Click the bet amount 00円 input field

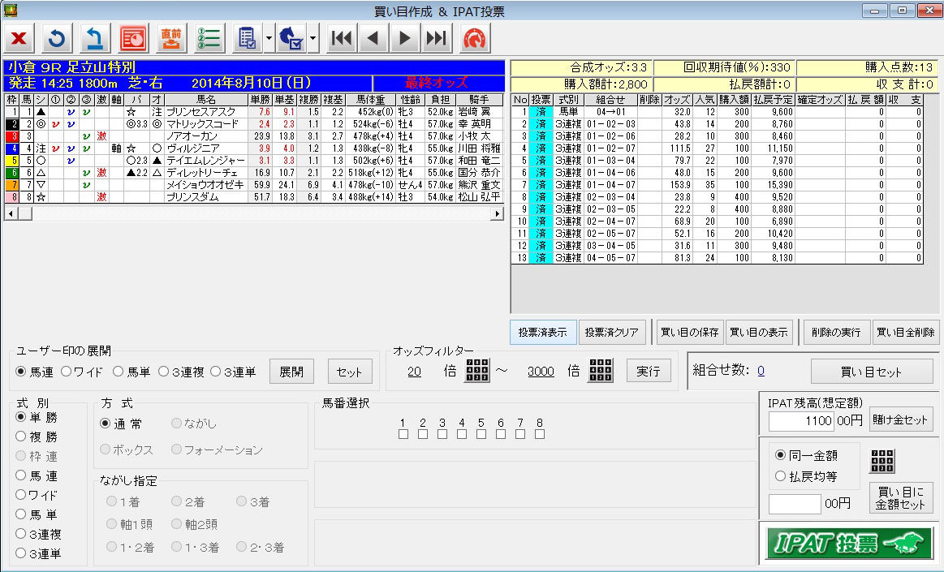tap(795, 504)
